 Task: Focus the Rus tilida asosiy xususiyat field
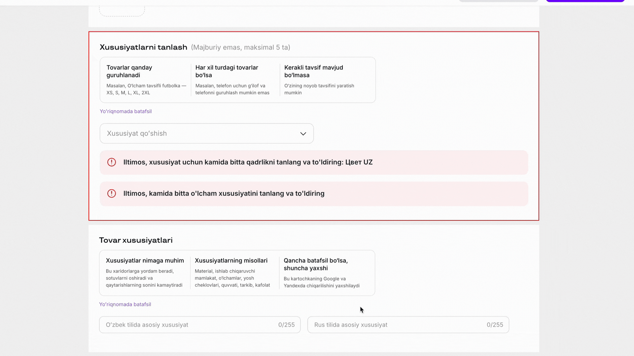coord(408,325)
